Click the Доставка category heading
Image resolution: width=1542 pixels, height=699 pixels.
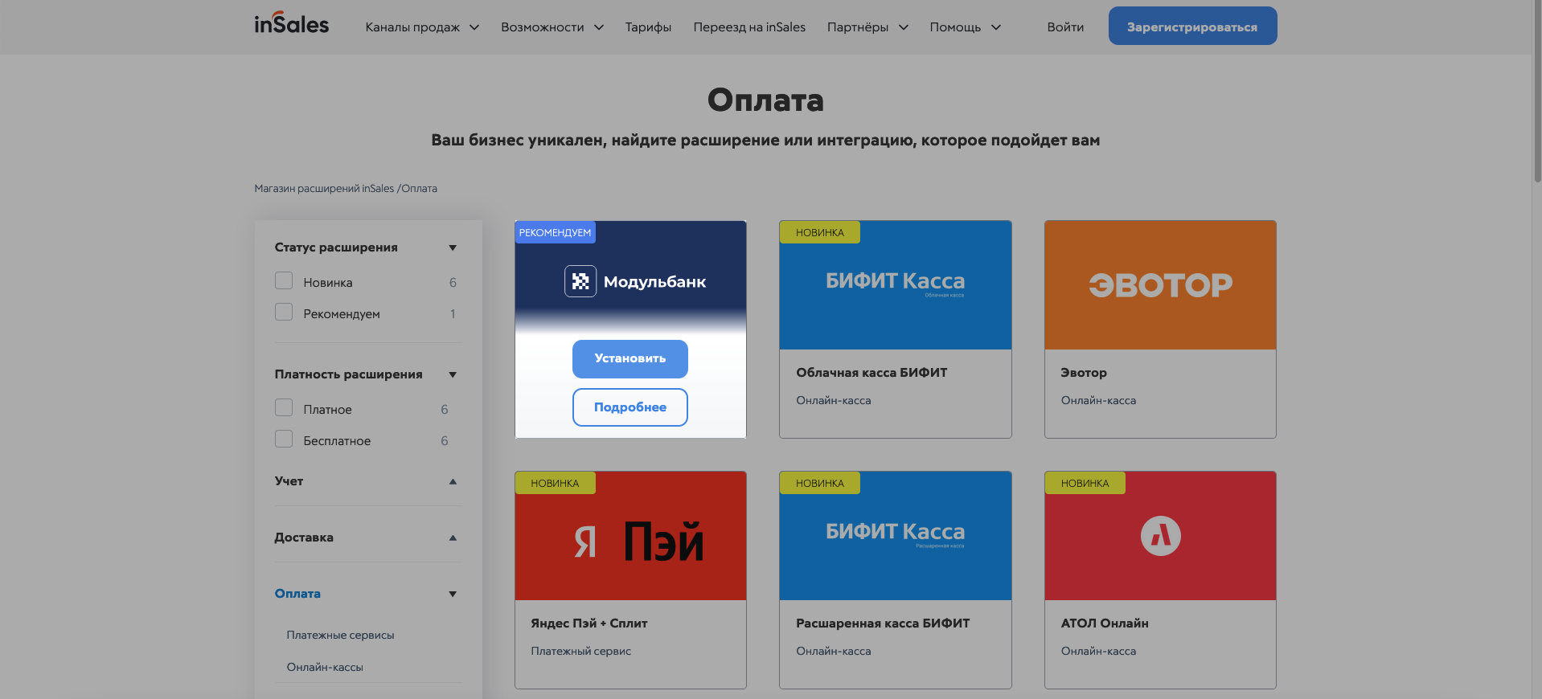point(304,538)
